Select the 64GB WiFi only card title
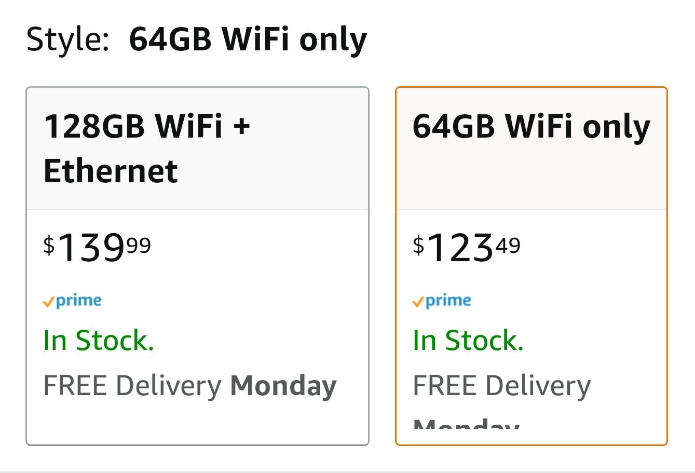This screenshot has width=695, height=473. (531, 126)
